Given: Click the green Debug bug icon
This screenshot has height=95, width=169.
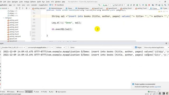Looking at the screenshot, I should point(137,5).
